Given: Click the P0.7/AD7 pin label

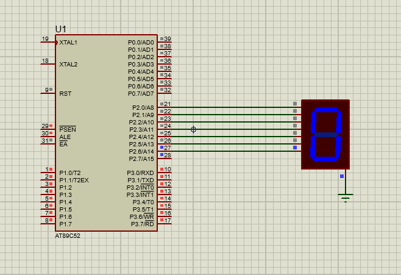Looking at the screenshot, I should pyautogui.click(x=141, y=94).
